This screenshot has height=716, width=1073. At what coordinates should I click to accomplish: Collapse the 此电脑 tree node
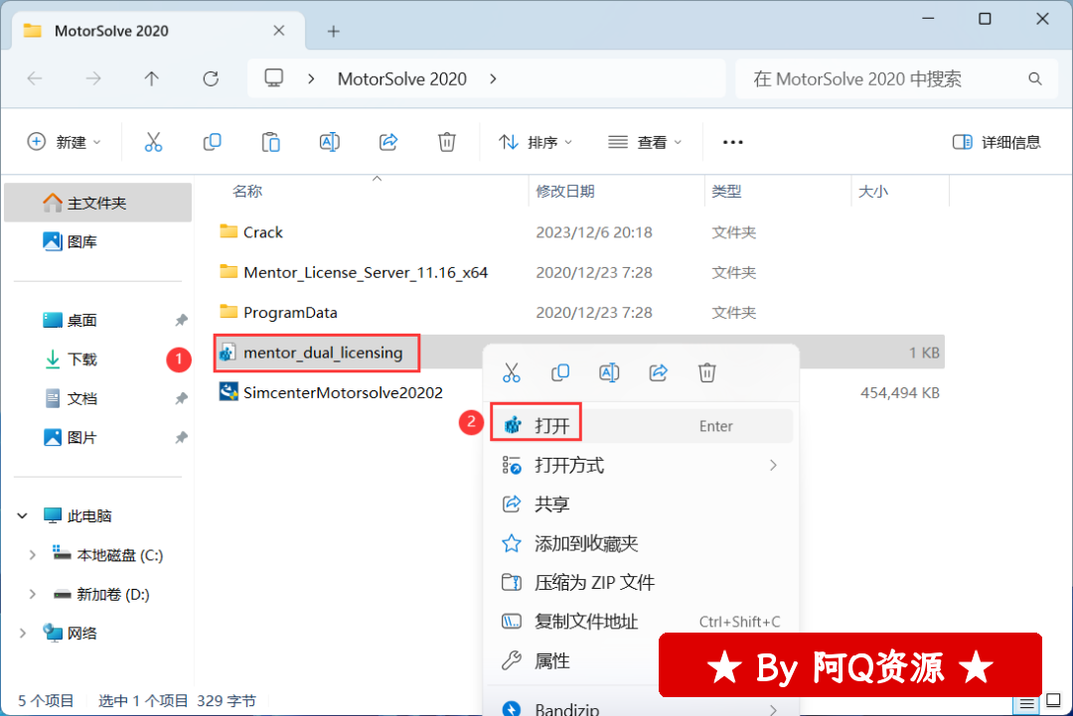pos(23,515)
